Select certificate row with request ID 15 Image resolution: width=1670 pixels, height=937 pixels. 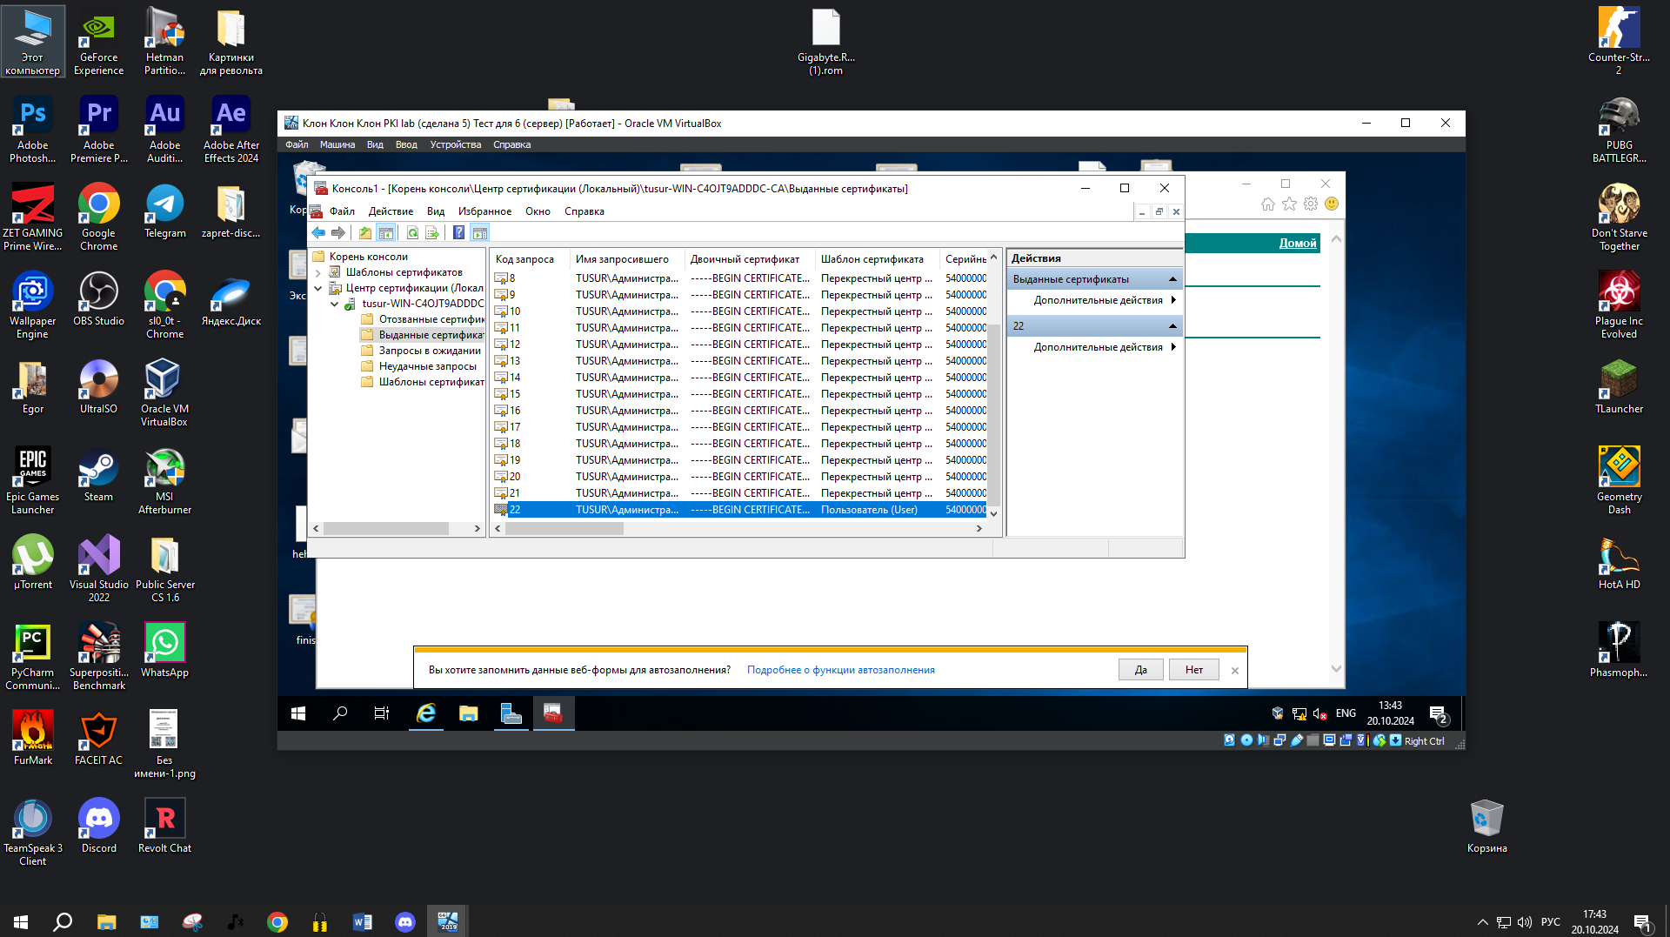739,394
